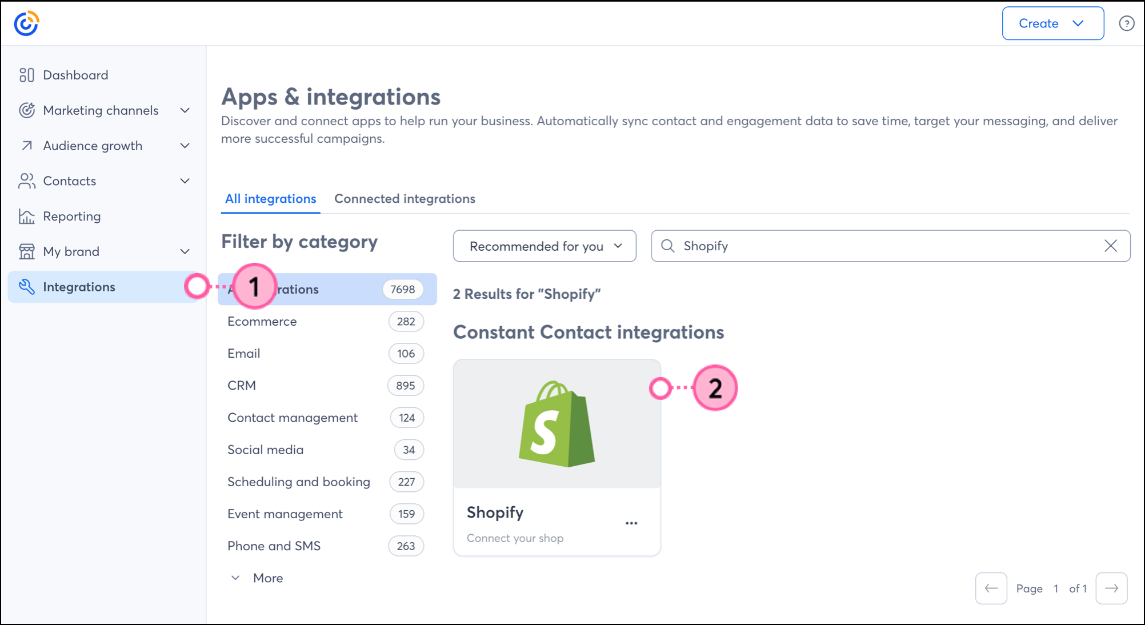Go to the next results page
1145x625 pixels.
(x=1111, y=588)
